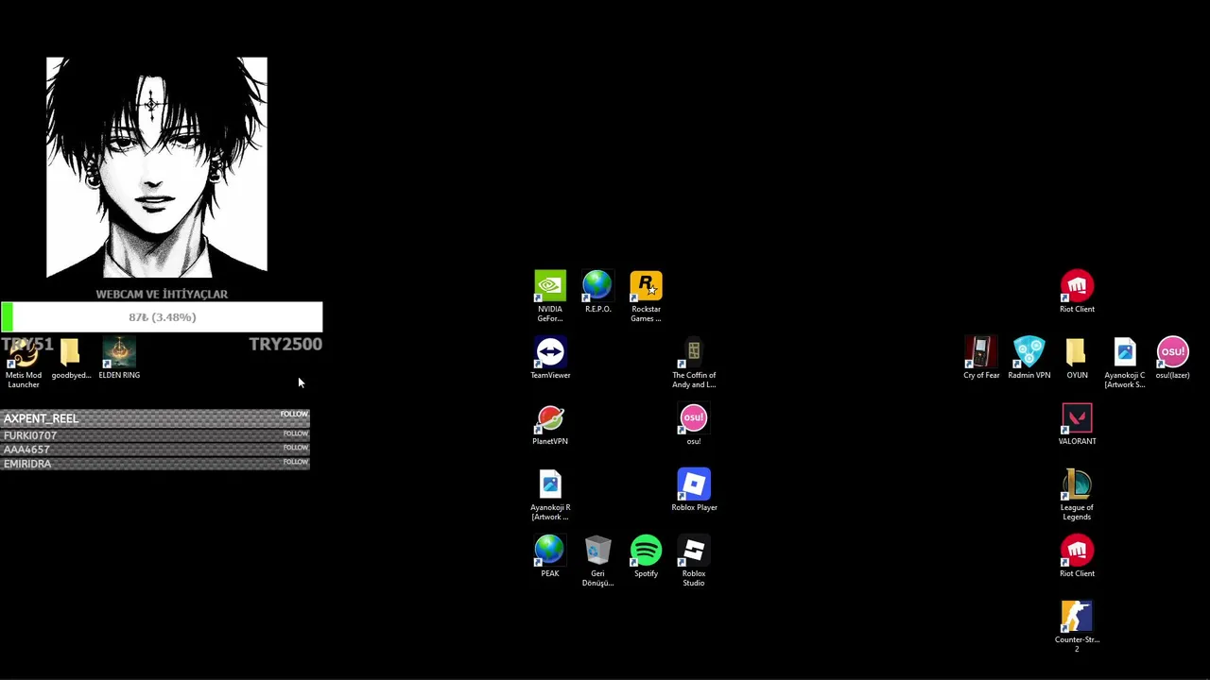Select the Ayanokoji R artwork file
Image resolution: width=1210 pixels, height=680 pixels.
tap(550, 484)
